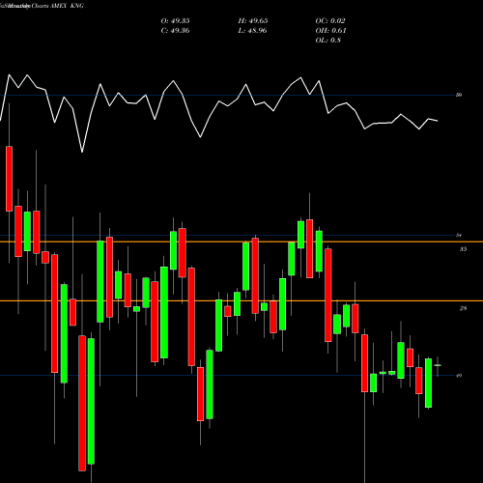Click the 'C: 49.36' close value
The height and width of the screenshot is (483, 483).
(175, 31)
